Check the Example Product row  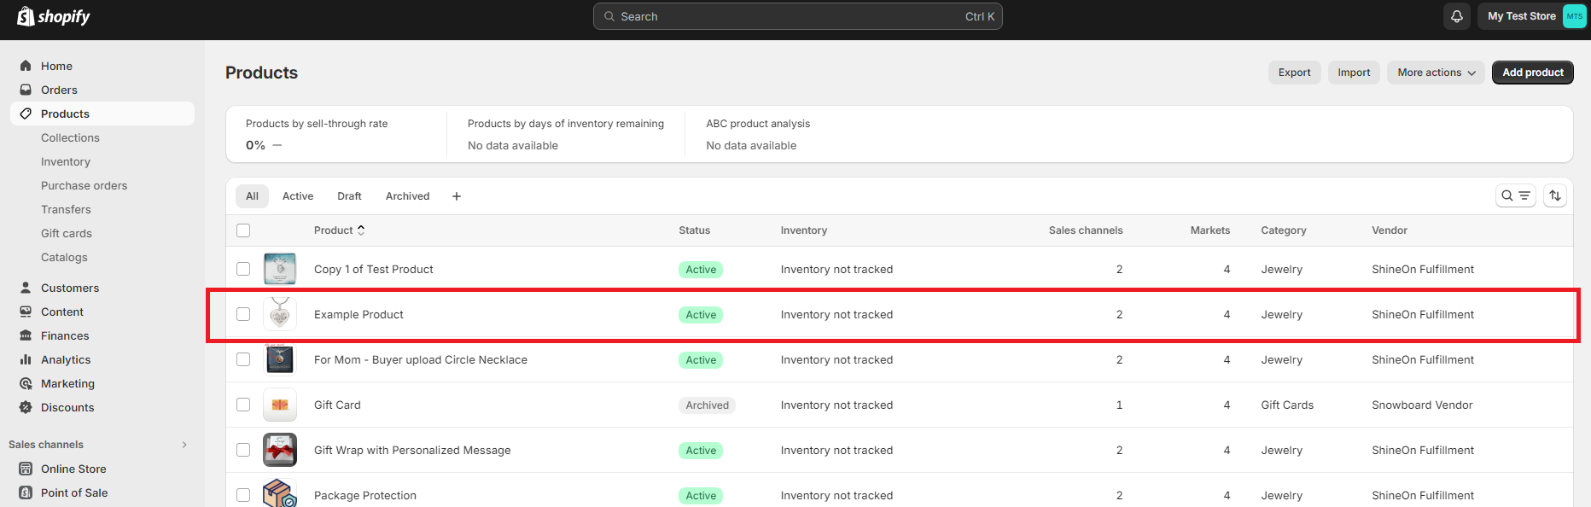243,314
